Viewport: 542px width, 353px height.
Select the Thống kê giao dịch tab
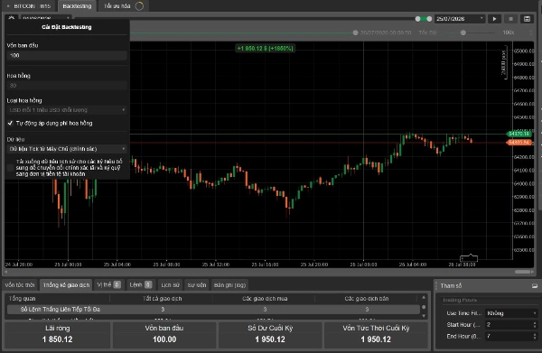click(66, 285)
